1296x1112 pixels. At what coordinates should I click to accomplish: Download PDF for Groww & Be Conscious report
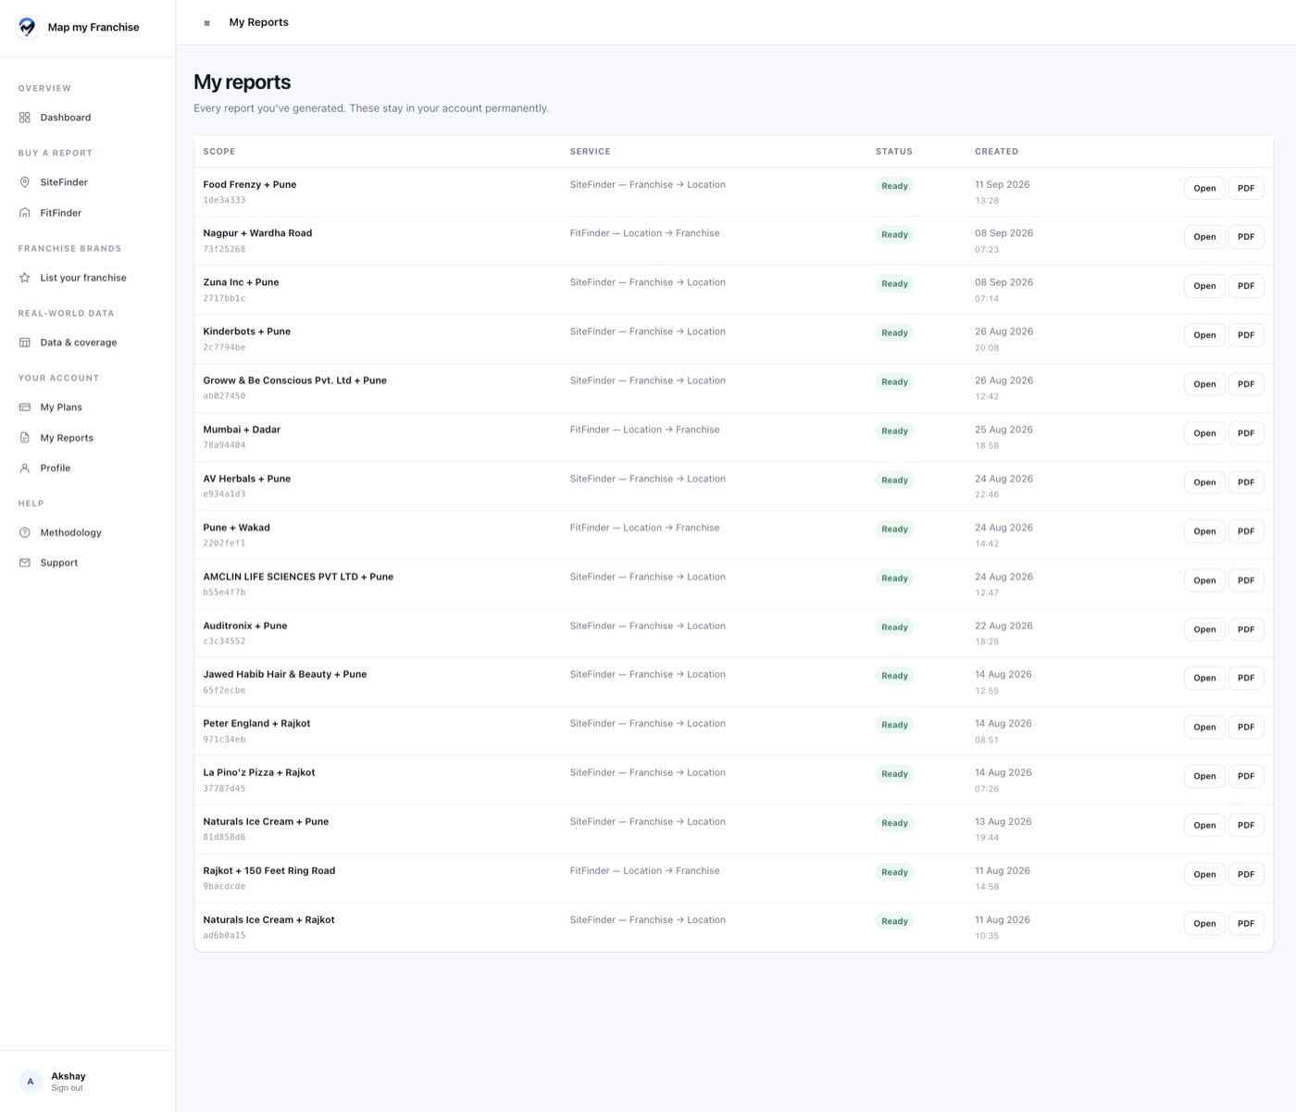click(1246, 384)
